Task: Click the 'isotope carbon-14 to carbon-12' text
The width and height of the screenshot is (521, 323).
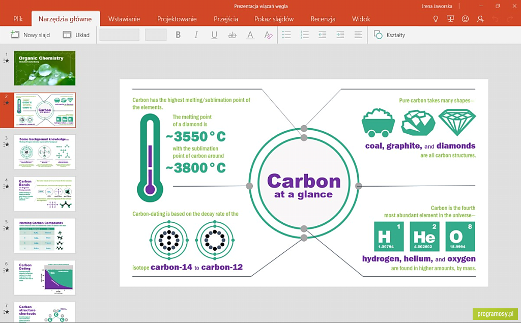Action: click(x=187, y=267)
